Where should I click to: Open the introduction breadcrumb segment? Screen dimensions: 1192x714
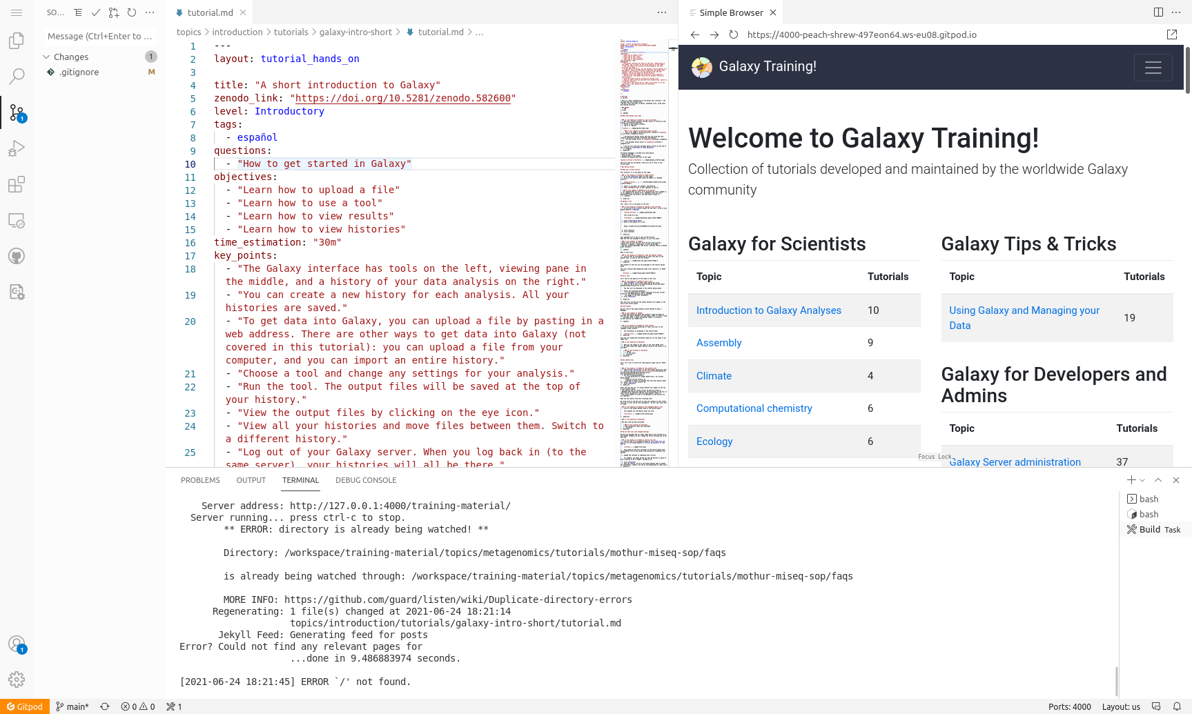[237, 32]
